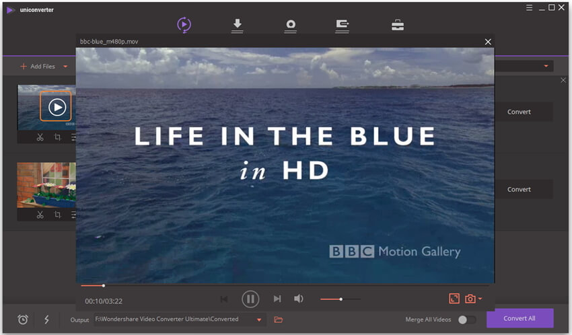Select the flowers video thumbnail
Image resolution: width=572 pixels, height=335 pixels.
pos(46,185)
